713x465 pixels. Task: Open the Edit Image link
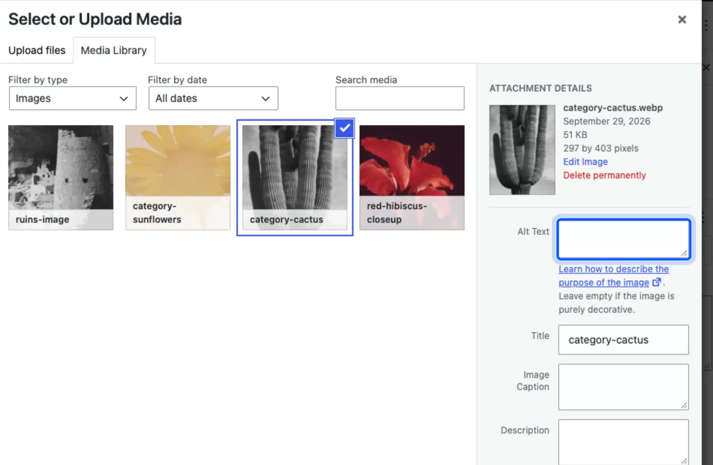[585, 161]
